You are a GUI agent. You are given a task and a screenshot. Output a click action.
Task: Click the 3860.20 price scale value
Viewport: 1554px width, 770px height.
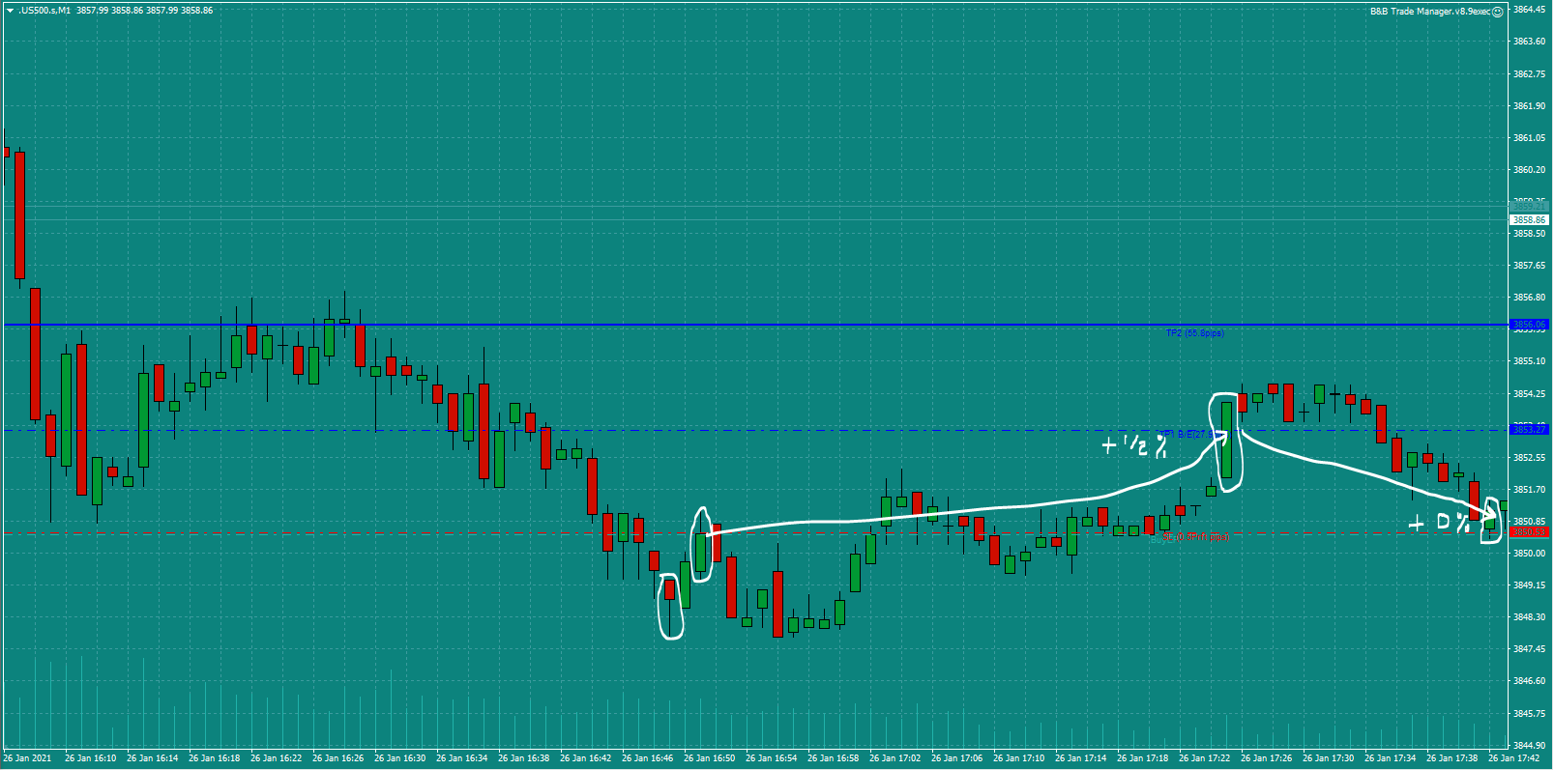tap(1529, 170)
